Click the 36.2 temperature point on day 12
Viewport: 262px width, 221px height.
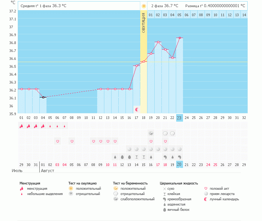(101, 89)
